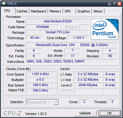Select the CPU tab

point(9,11)
